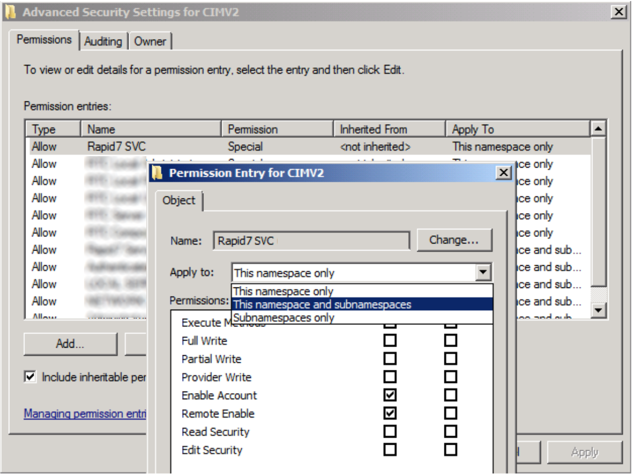Screen dimensions: 632x474
Task: Uncheck Allow checkbox for Remote Enable
Action: [x=390, y=413]
